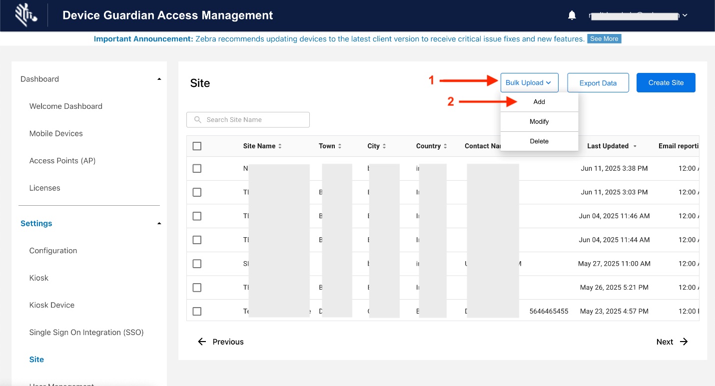Go to Next page arrow
The width and height of the screenshot is (715, 386).
[x=684, y=342]
